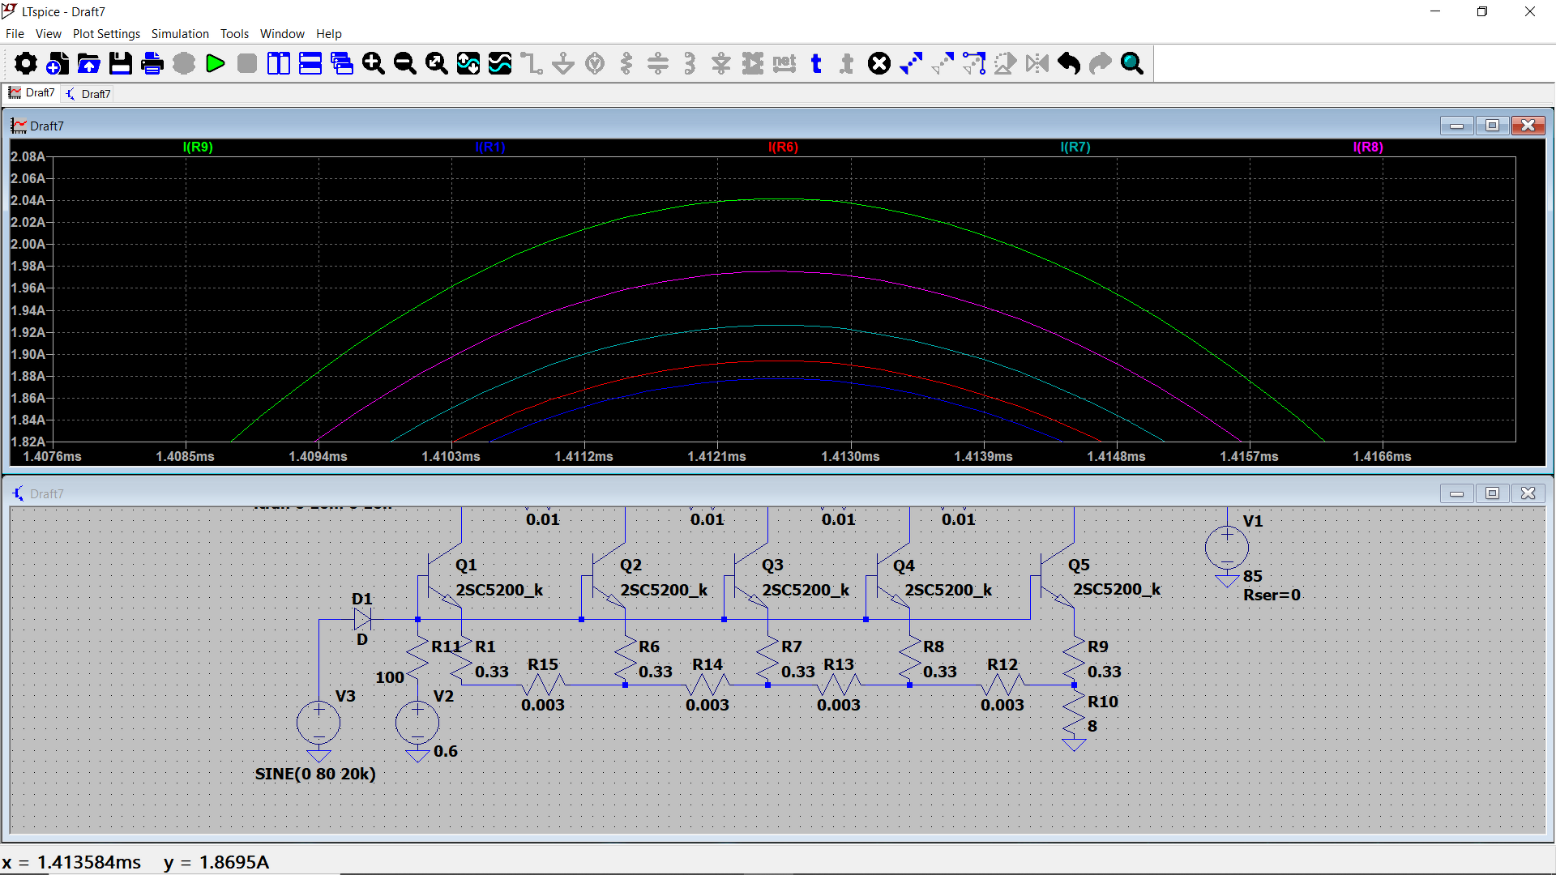
Task: Click the Tile windows vertically icon
Action: pos(279,63)
